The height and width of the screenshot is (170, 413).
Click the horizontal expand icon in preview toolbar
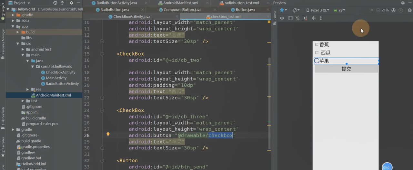[313, 18]
